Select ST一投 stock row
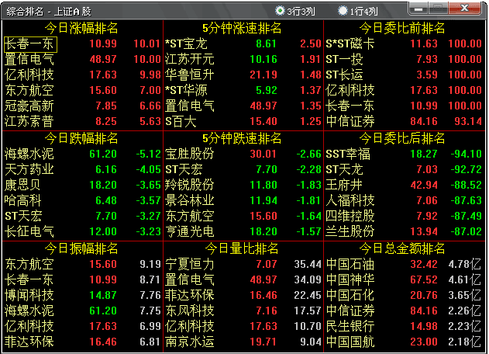 tap(405, 59)
